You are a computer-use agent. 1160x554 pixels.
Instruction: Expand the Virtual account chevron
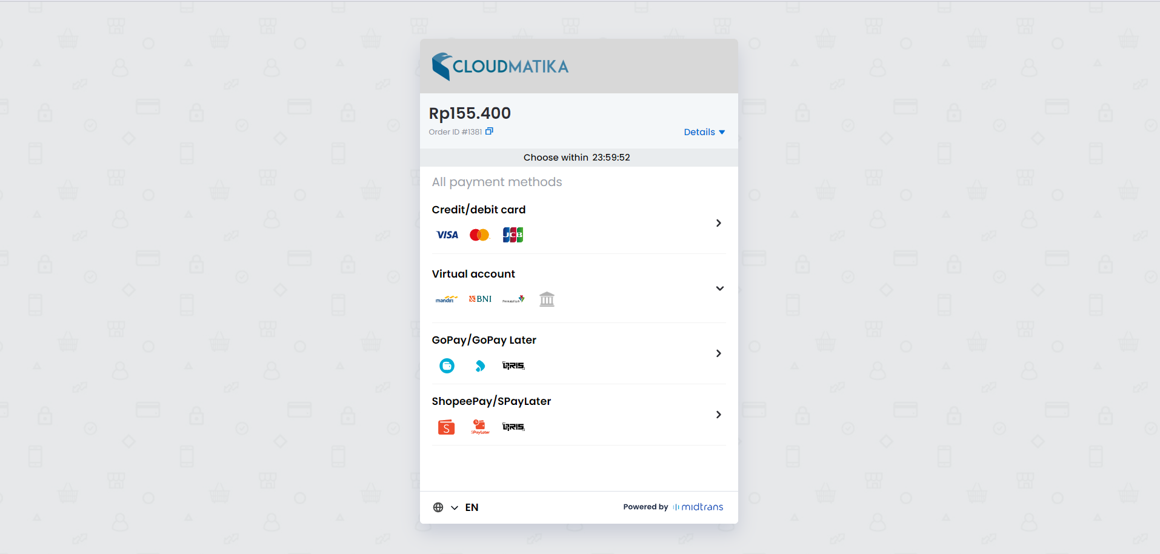(719, 289)
